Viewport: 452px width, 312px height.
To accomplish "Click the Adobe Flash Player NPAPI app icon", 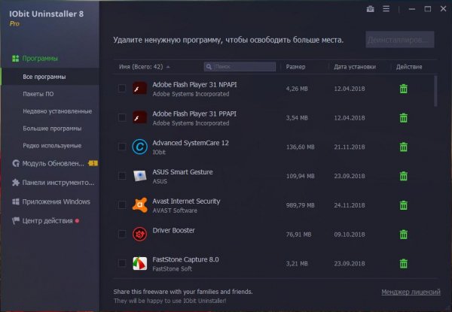I will [140, 88].
